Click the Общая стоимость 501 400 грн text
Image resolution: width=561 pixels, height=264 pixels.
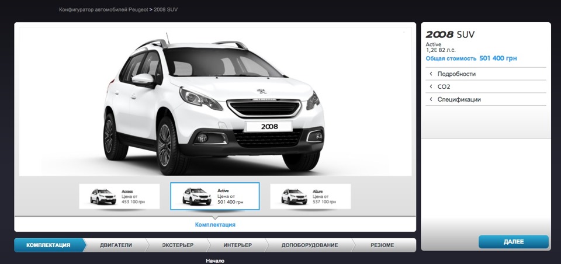click(x=471, y=58)
